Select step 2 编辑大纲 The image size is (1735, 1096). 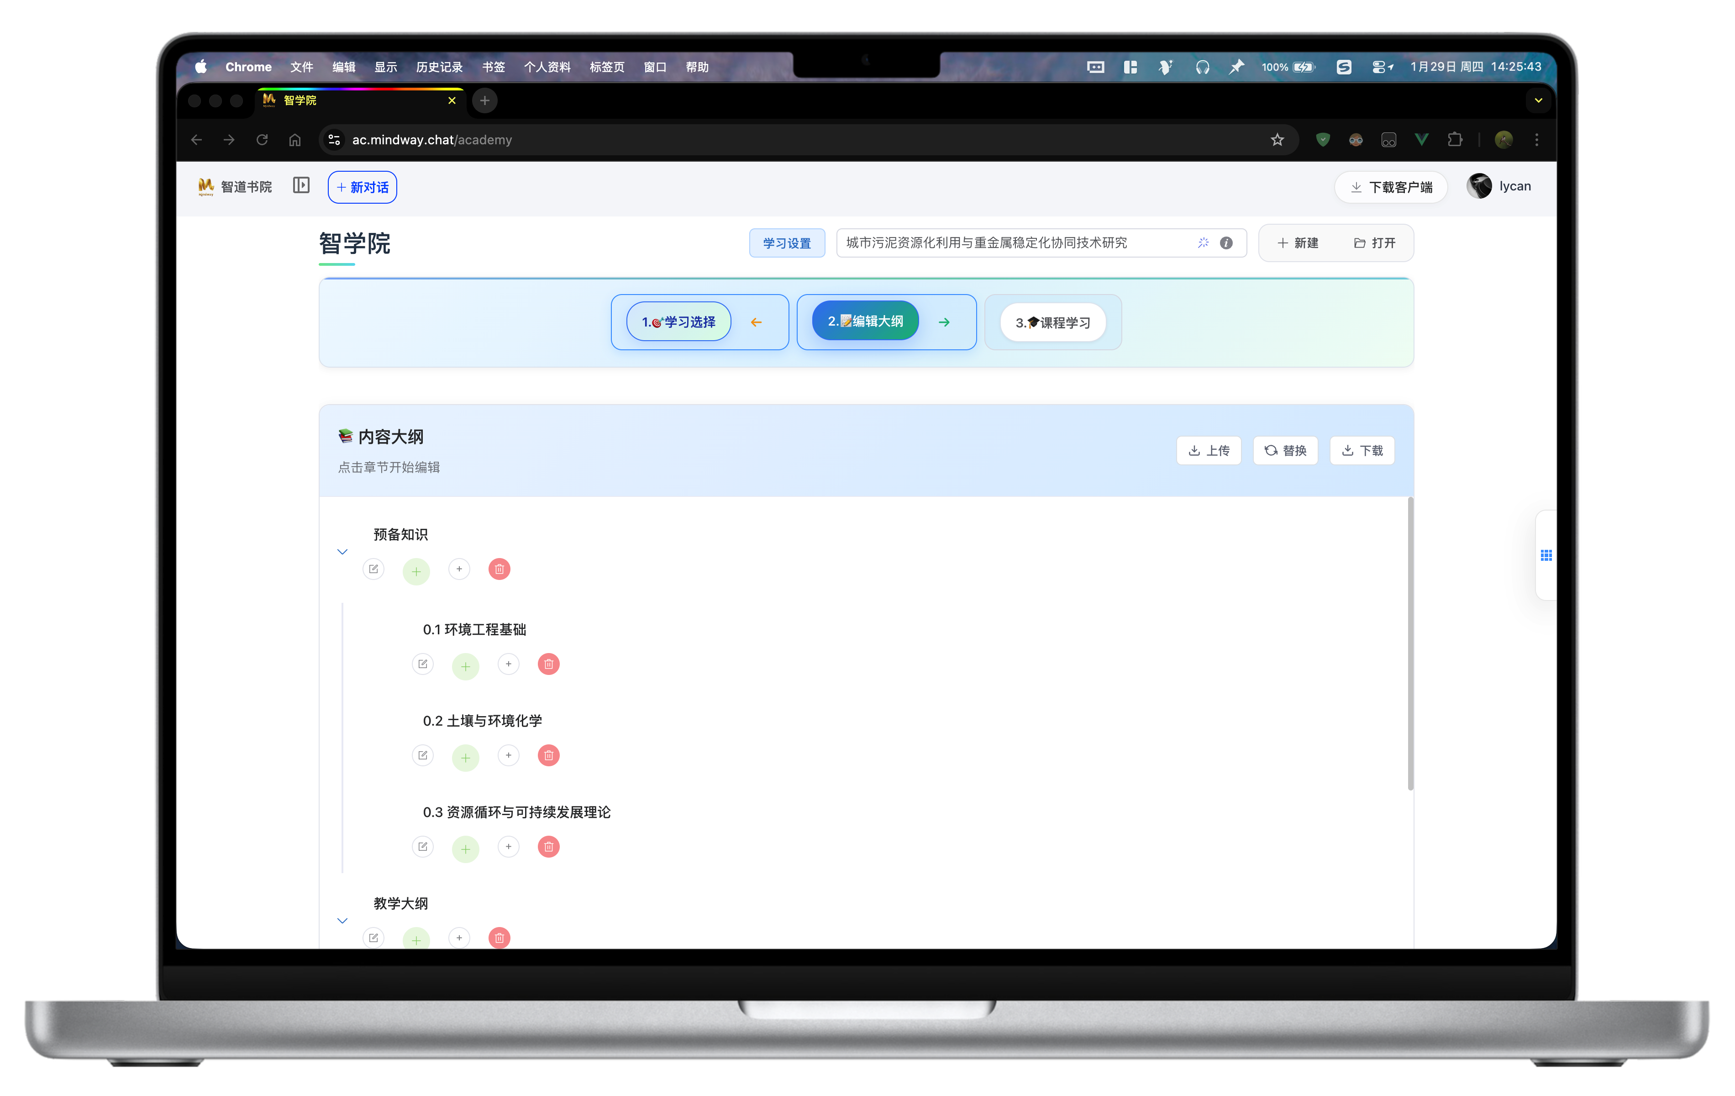(x=865, y=321)
